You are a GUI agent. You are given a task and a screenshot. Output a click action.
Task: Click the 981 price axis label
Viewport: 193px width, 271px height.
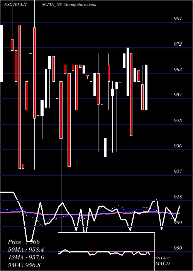(x=178, y=19)
